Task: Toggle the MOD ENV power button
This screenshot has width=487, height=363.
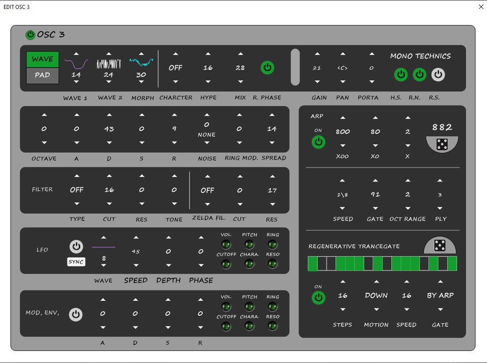Action: click(76, 315)
